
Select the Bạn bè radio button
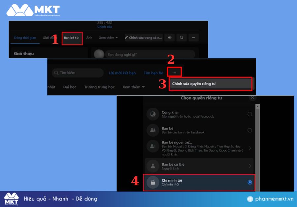coord(250,130)
